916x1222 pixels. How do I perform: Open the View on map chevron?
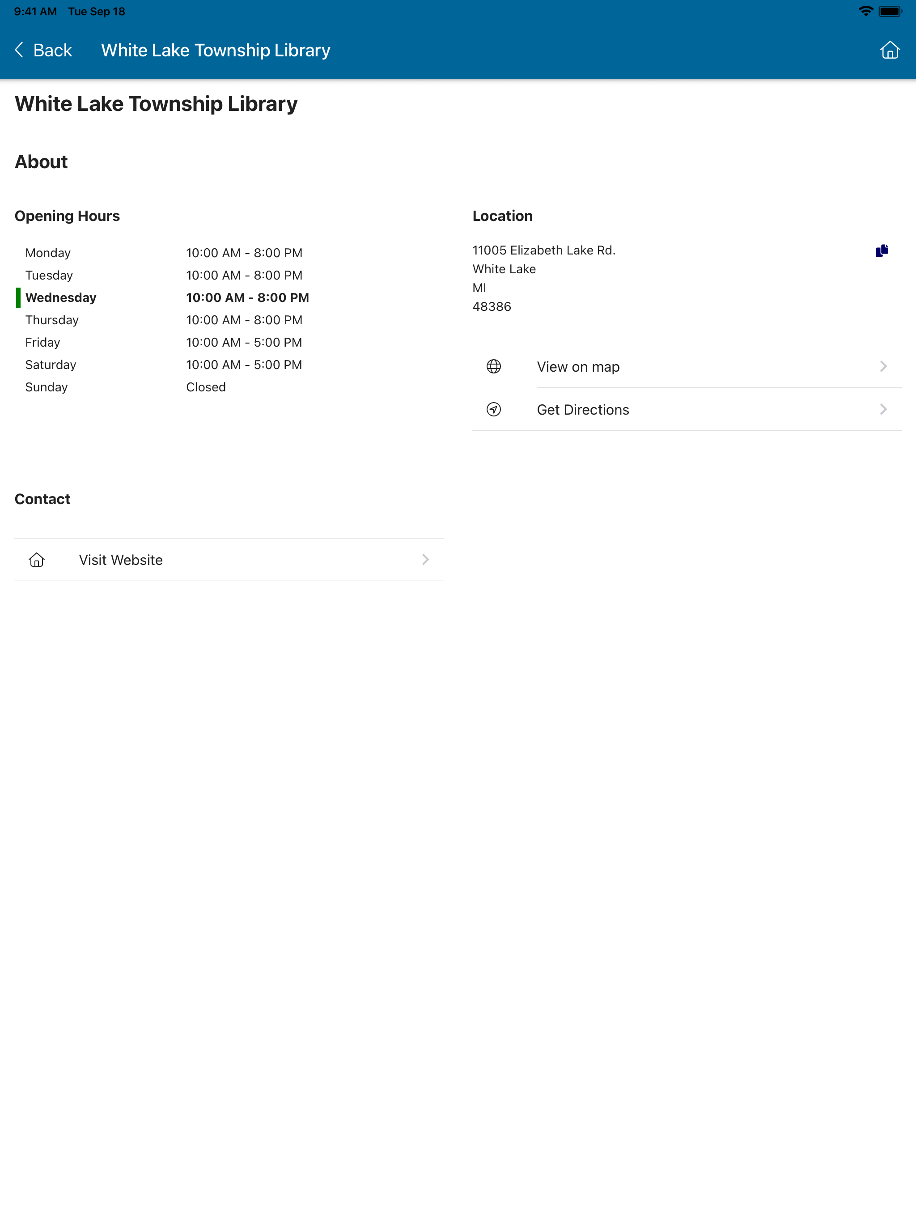(883, 366)
